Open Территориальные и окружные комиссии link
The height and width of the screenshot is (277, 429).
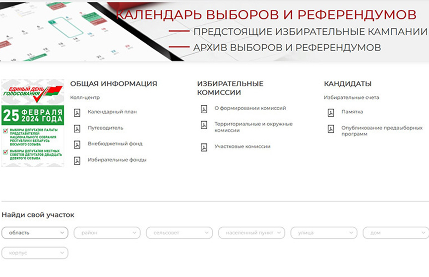[253, 127]
